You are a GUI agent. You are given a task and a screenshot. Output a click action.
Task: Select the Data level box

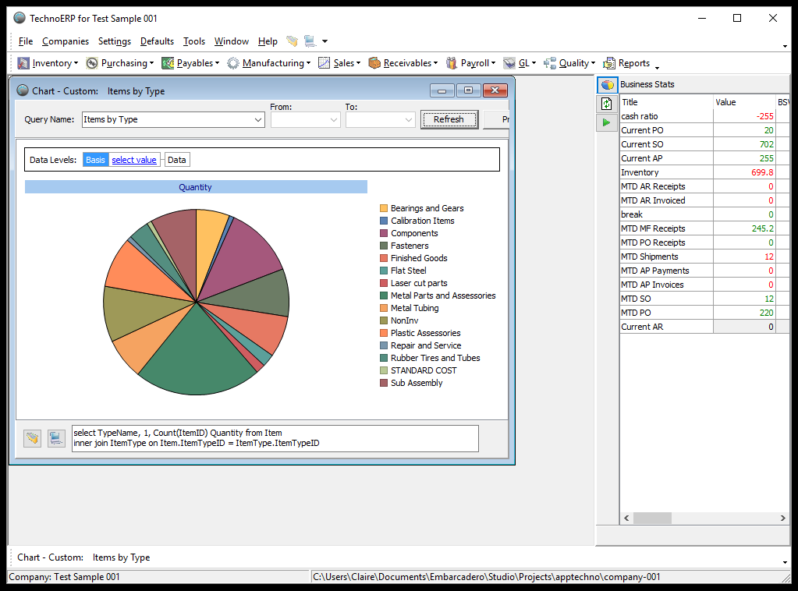click(x=176, y=160)
